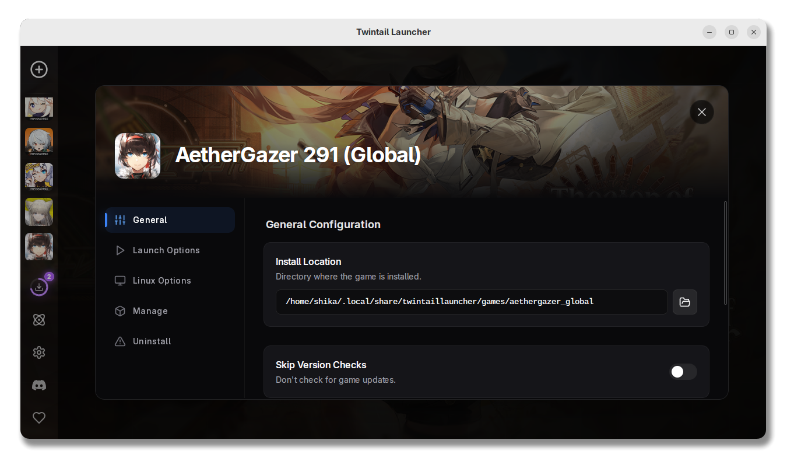
Task: Click the "Skip Version Checks" label
Action: [321, 365]
